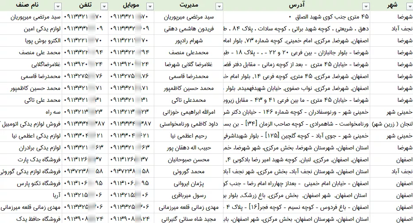Select the address cell starting "خمینی شهر - ورنوسفادران"

pyautogui.click(x=297, y=112)
